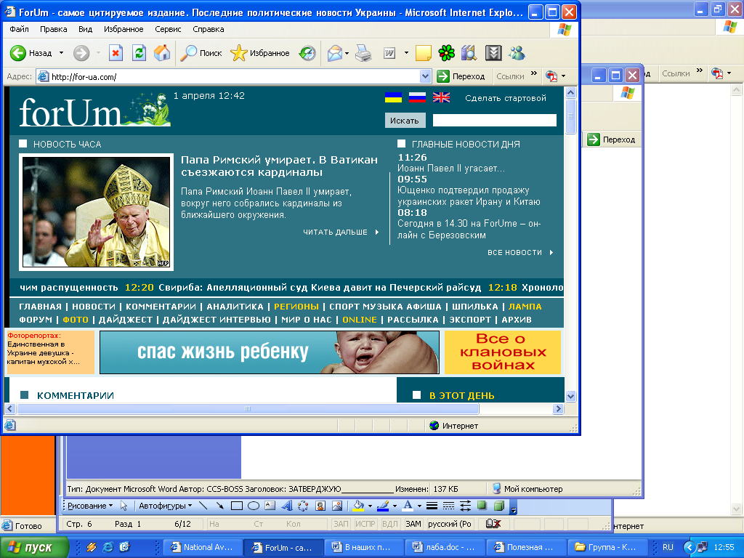This screenshot has width=744, height=558.
Task: Choose Dash Style in Drawing toolbar
Action: coord(448,506)
